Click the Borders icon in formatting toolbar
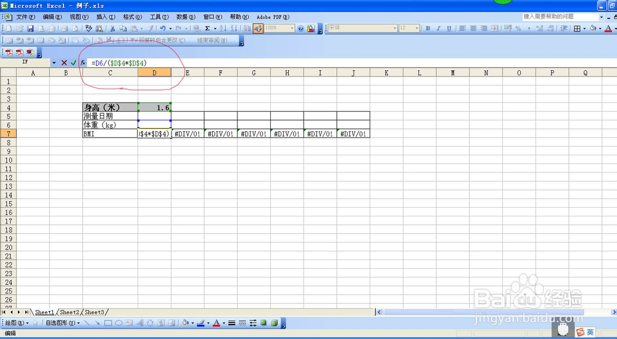 [577, 28]
